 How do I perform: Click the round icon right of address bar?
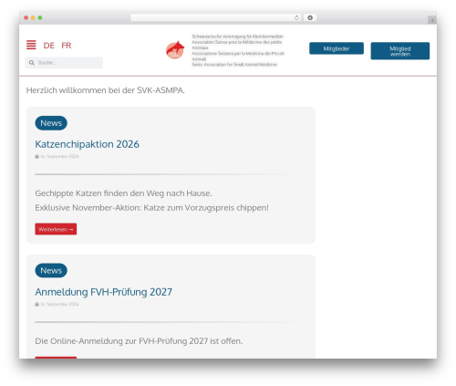pyautogui.click(x=310, y=18)
